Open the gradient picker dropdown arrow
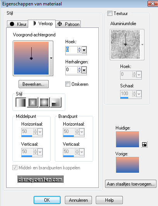 [51, 58]
